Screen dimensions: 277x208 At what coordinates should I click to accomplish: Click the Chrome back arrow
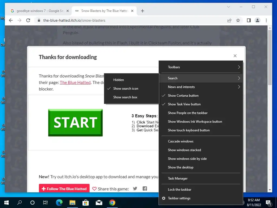[x=11, y=20]
